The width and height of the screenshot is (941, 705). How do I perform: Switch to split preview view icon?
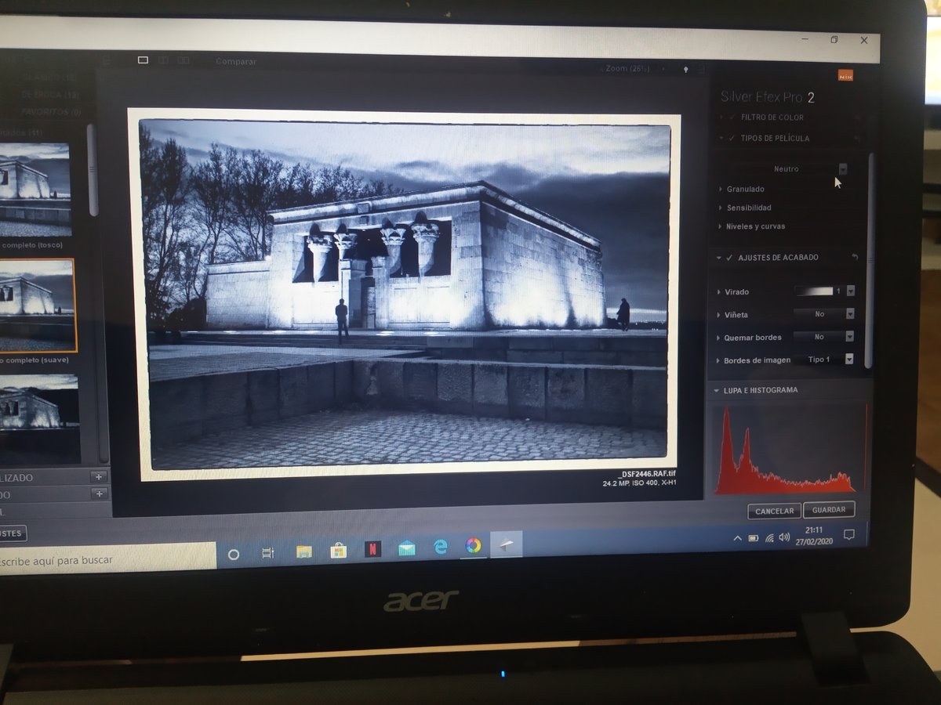[163, 60]
